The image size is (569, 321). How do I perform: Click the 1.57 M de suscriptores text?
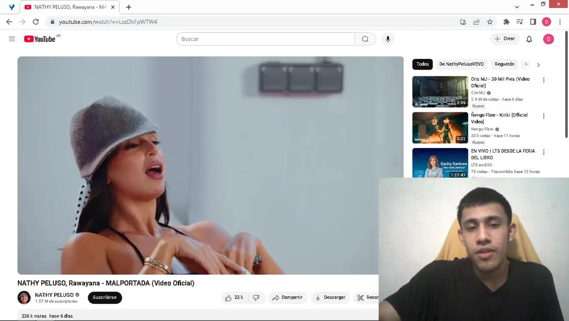(x=56, y=301)
